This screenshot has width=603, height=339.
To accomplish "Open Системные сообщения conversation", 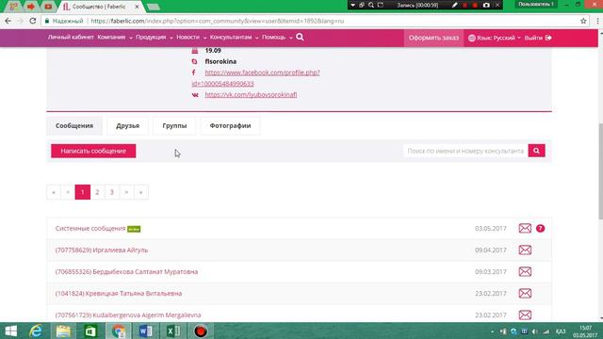I will pos(90,228).
